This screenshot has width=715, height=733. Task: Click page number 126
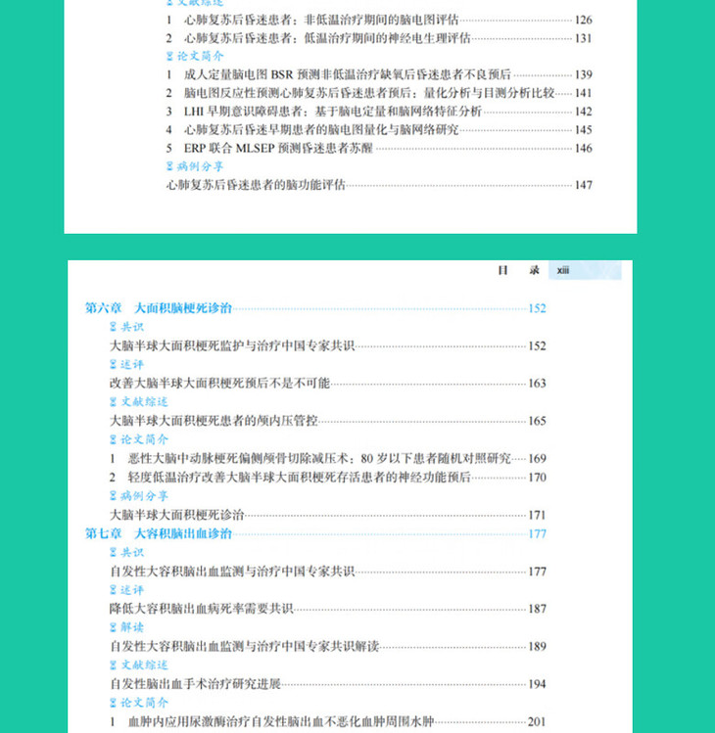tap(584, 21)
